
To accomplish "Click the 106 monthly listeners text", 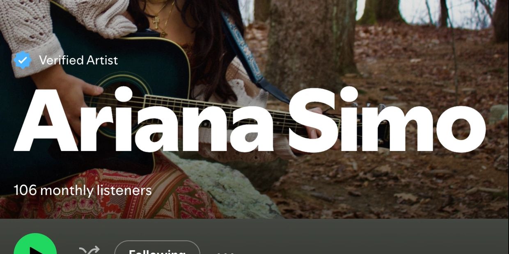I will click(83, 190).
